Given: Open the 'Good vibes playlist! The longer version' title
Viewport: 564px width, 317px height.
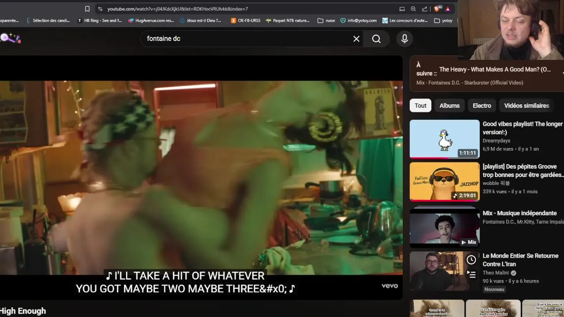Looking at the screenshot, I should coord(523,128).
